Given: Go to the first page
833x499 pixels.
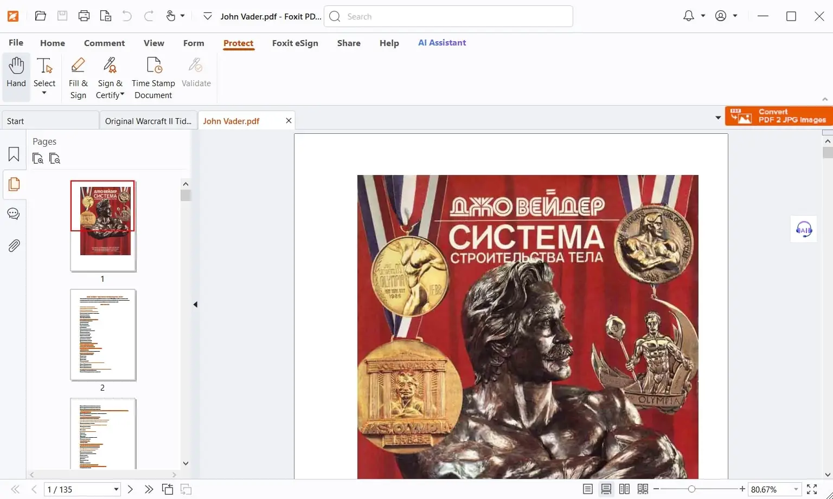Looking at the screenshot, I should (15, 489).
